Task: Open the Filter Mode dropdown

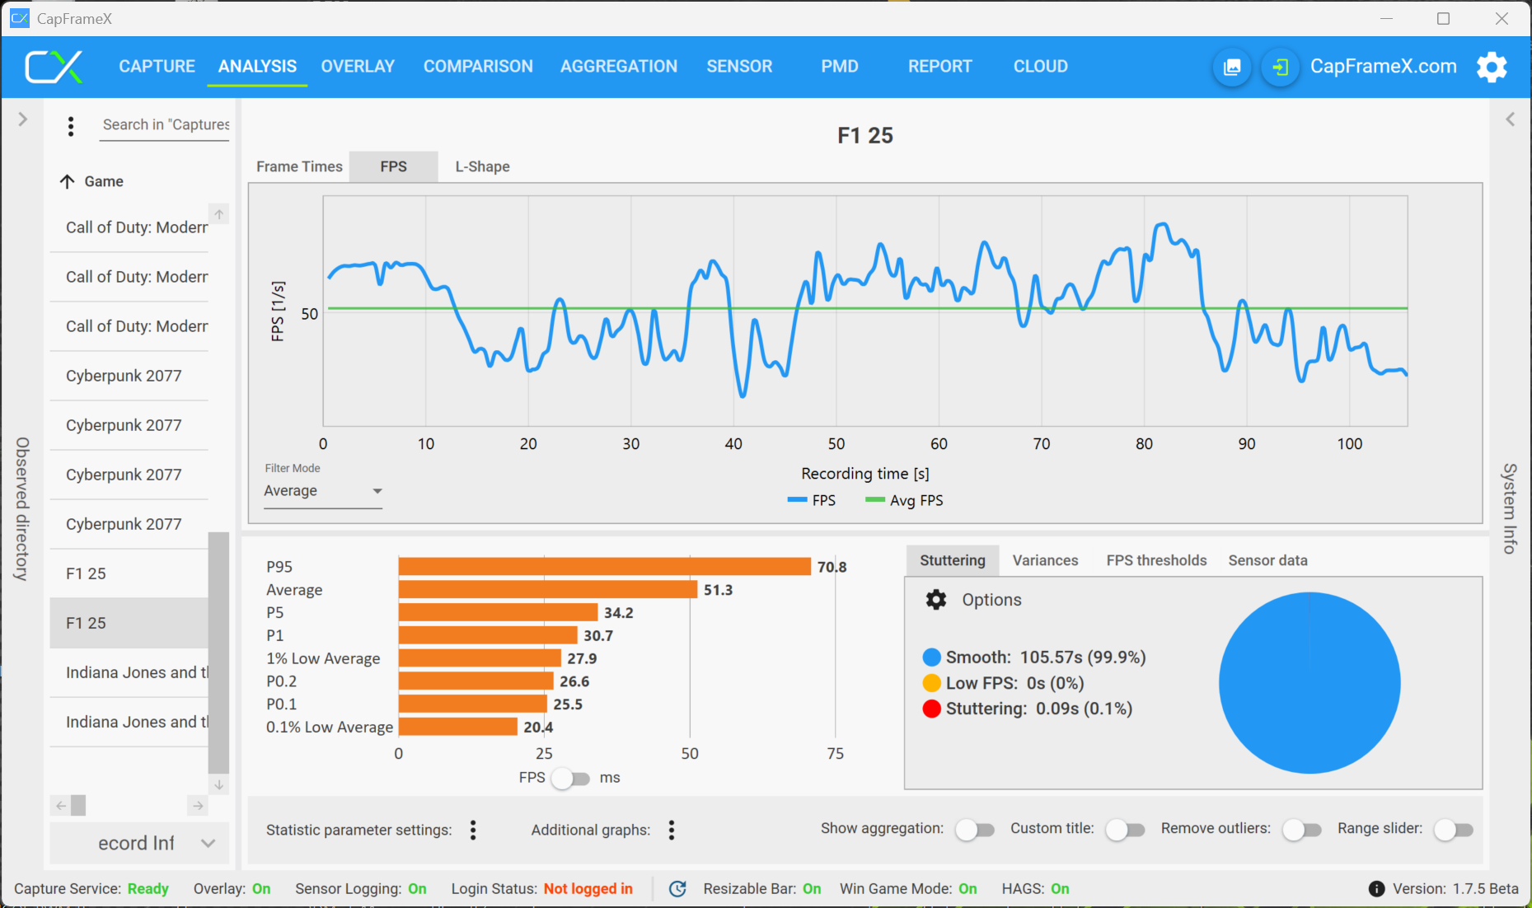Action: pos(322,491)
